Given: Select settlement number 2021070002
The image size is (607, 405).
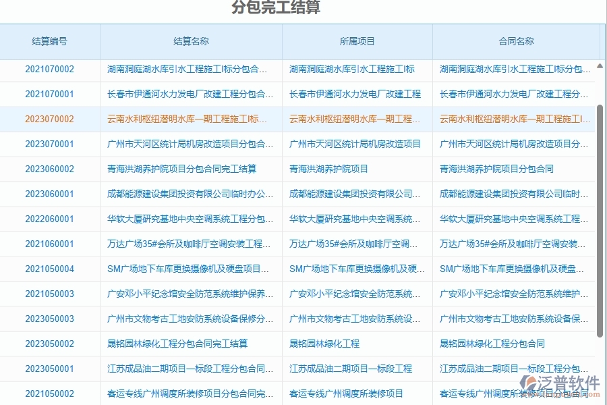Looking at the screenshot, I should pyautogui.click(x=50, y=69).
